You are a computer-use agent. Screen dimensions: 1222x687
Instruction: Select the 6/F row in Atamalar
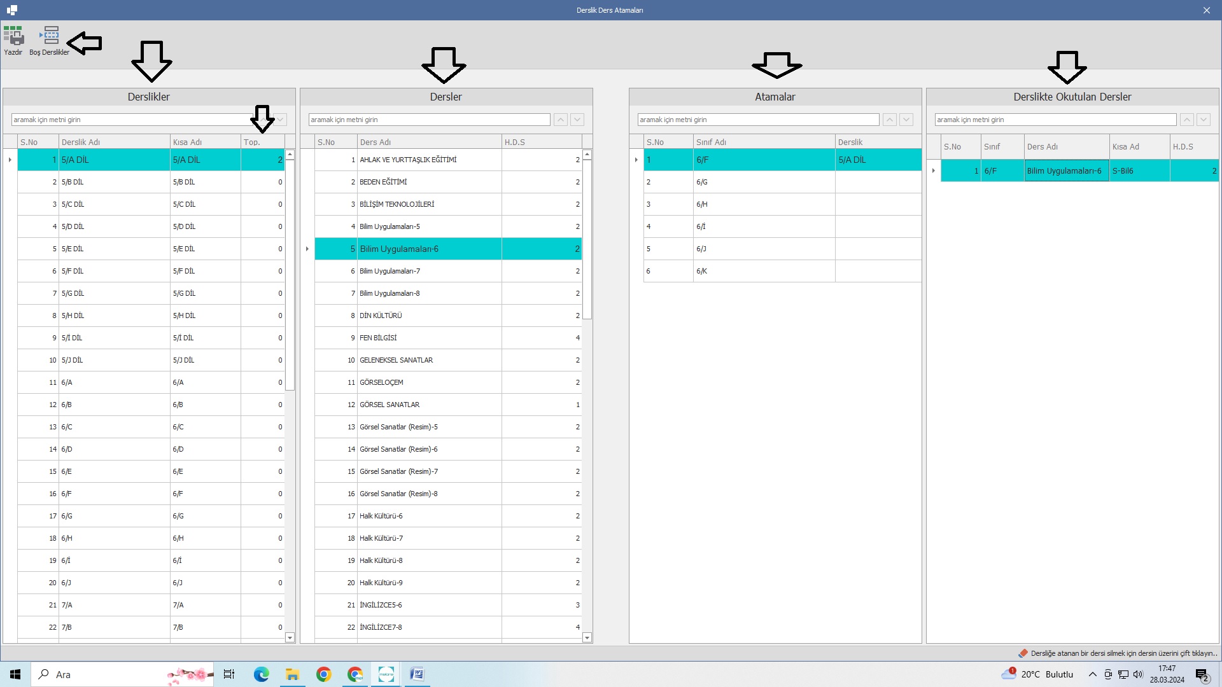point(783,160)
